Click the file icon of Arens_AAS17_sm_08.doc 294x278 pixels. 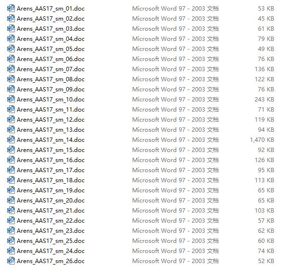click(11, 79)
